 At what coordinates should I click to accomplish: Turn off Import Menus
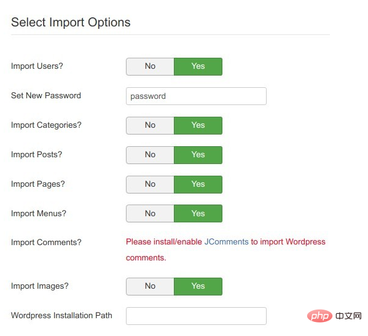[x=150, y=214]
